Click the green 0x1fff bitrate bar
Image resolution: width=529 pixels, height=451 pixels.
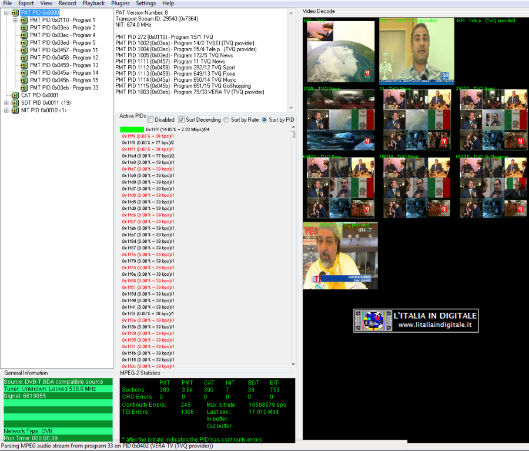(132, 129)
